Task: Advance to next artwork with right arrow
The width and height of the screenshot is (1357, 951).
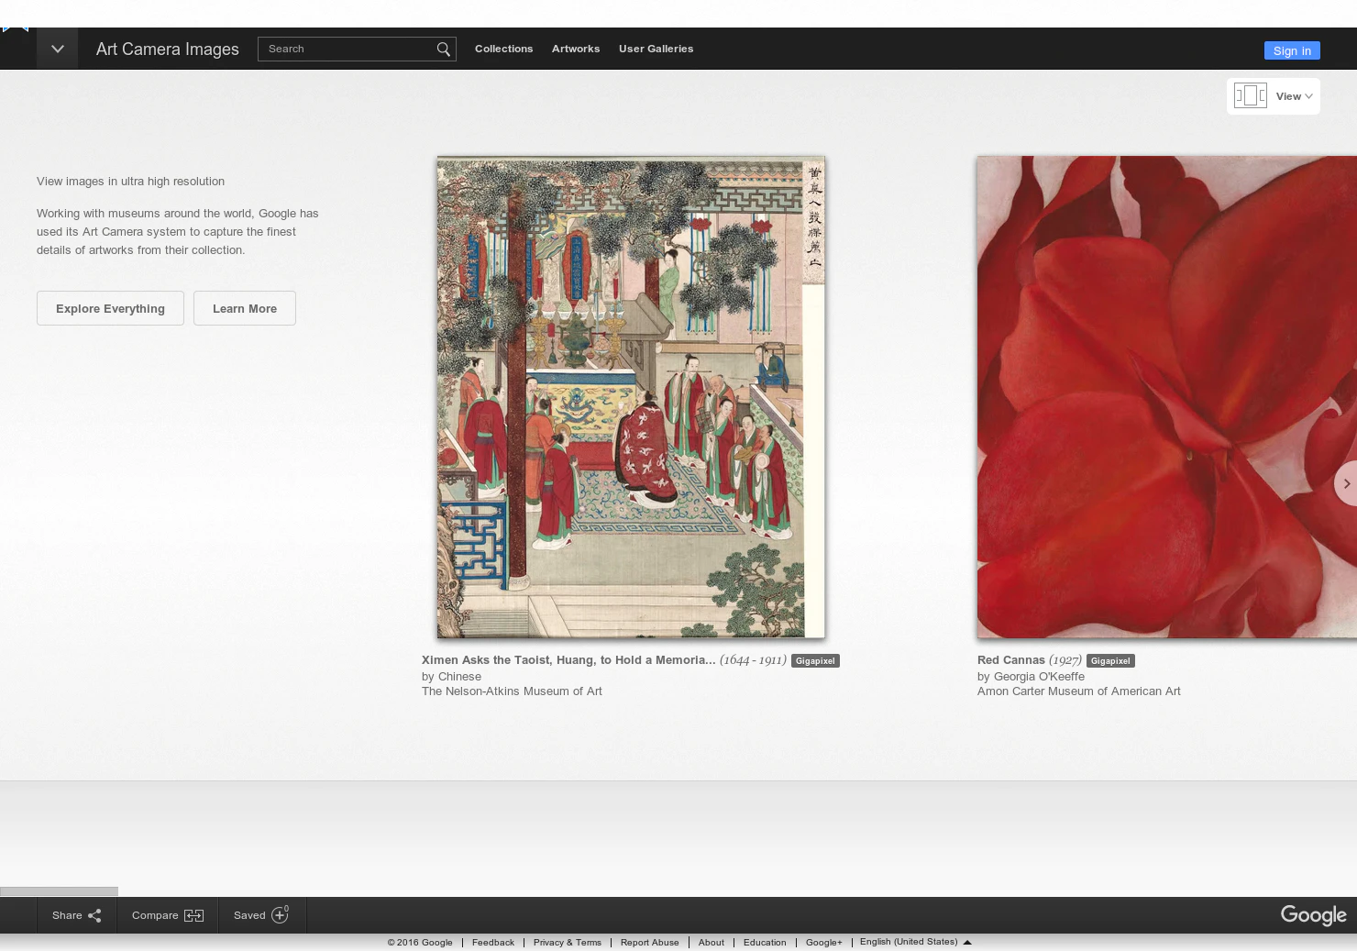Action: pyautogui.click(x=1346, y=483)
